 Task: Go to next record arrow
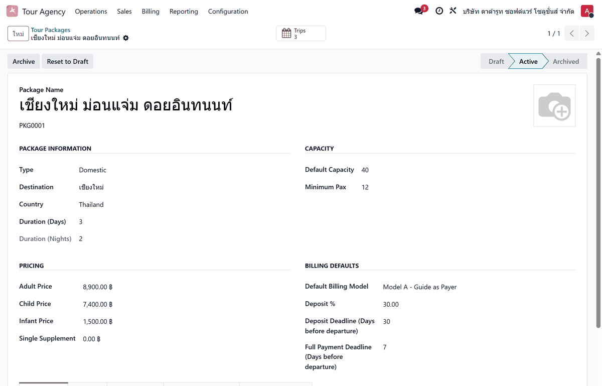587,34
